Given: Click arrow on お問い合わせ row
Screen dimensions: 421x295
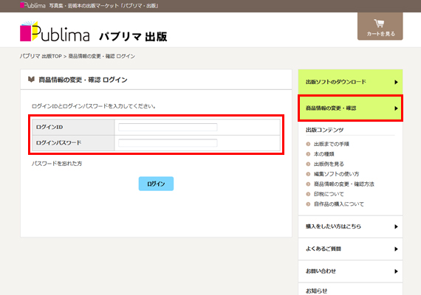Looking at the screenshot, I should pos(396,271).
